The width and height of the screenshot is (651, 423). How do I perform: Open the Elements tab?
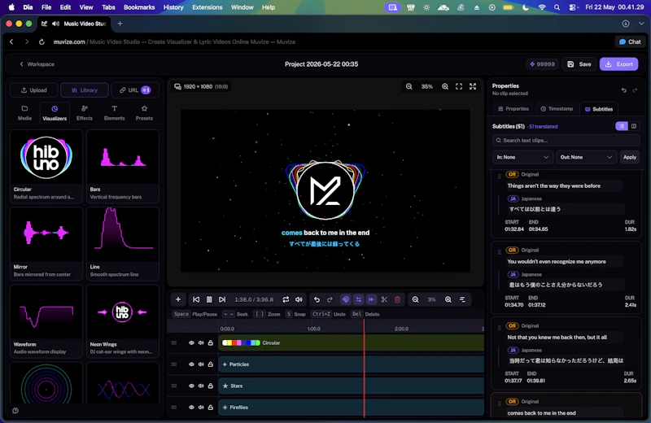pyautogui.click(x=114, y=113)
